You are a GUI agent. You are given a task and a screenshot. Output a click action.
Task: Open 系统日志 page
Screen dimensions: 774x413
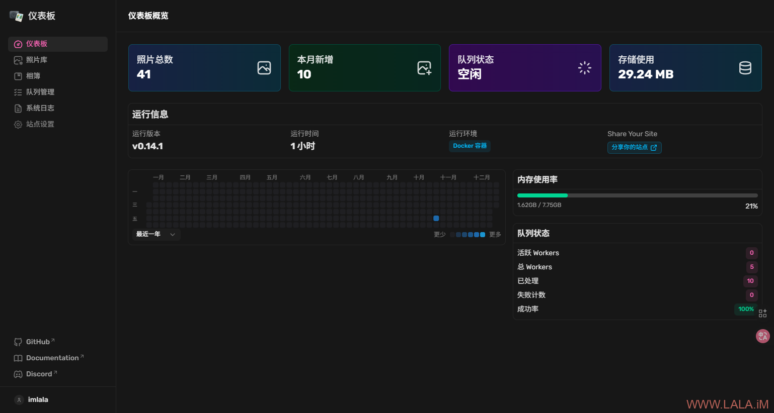tap(40, 108)
